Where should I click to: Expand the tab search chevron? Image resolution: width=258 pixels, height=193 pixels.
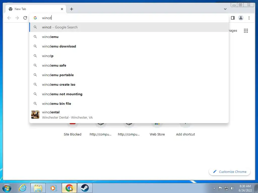tap(225, 9)
